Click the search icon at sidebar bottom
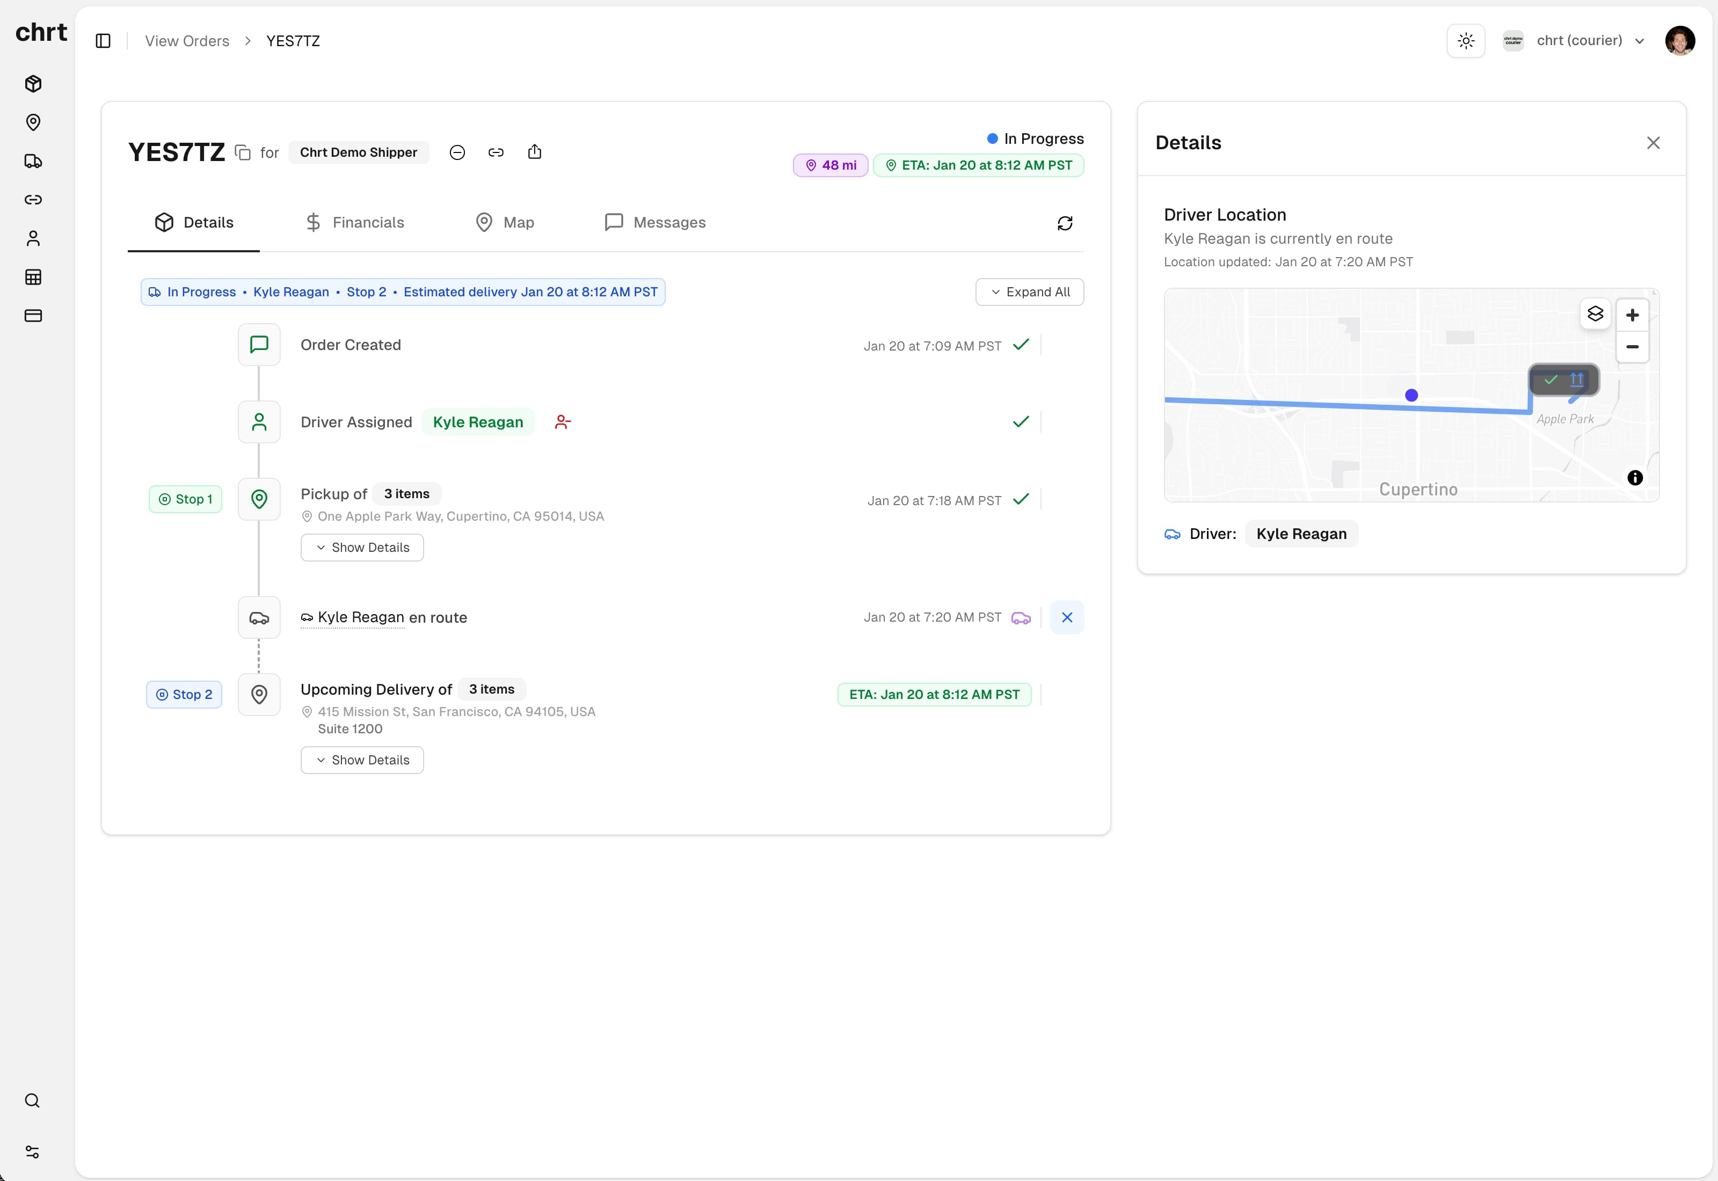 click(33, 1100)
